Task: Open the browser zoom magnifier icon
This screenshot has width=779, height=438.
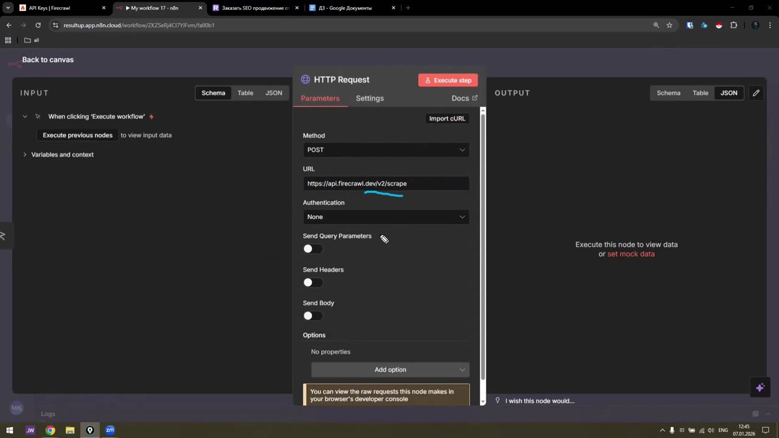Action: coord(656,25)
